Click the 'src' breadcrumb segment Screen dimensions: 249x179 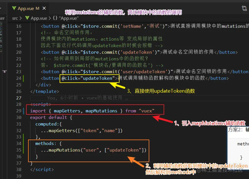15,18
